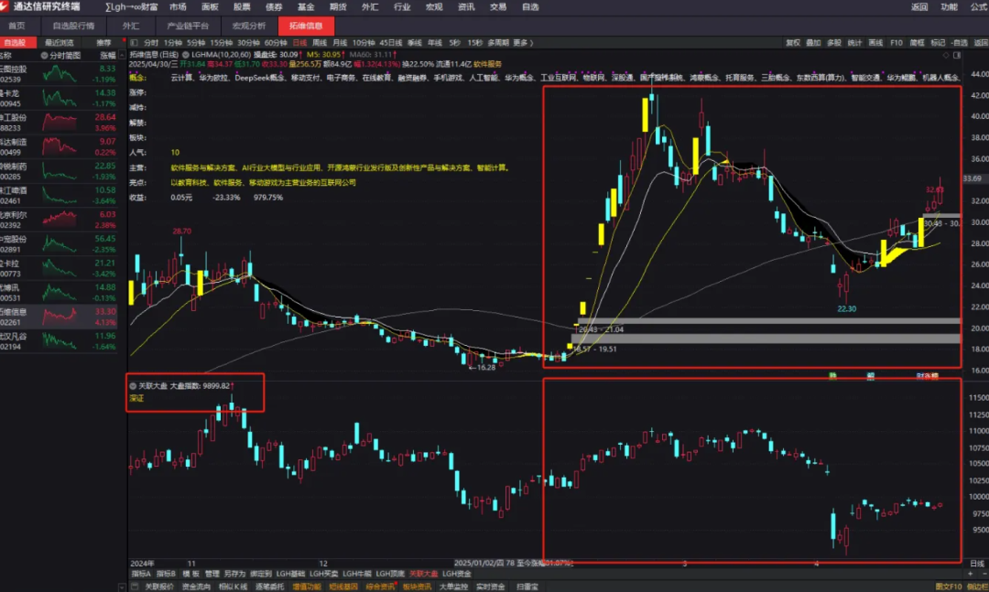The image size is (989, 592).
Task: Open the 功能 menu at top right
Action: 949,7
